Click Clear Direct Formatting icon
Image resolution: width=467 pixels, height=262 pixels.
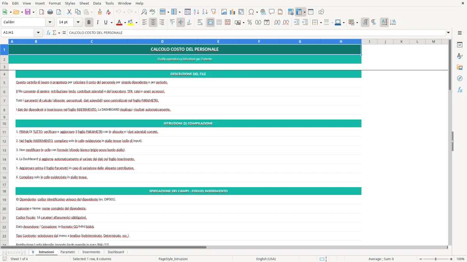click(x=109, y=12)
